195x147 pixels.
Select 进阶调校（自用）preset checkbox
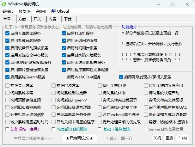tap(7, 129)
